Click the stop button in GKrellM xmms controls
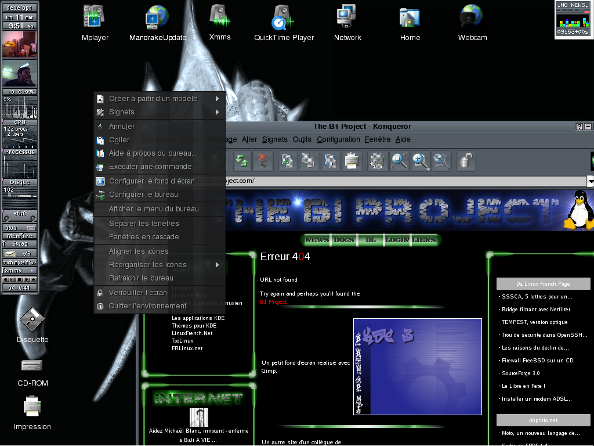The height and width of the screenshot is (446, 594). point(20,279)
